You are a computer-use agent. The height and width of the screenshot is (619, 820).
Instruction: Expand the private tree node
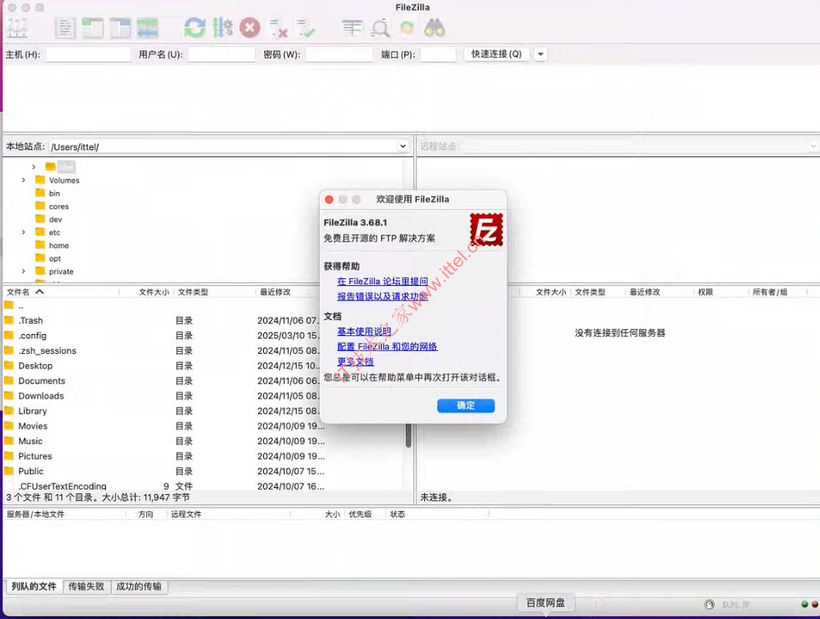(23, 271)
